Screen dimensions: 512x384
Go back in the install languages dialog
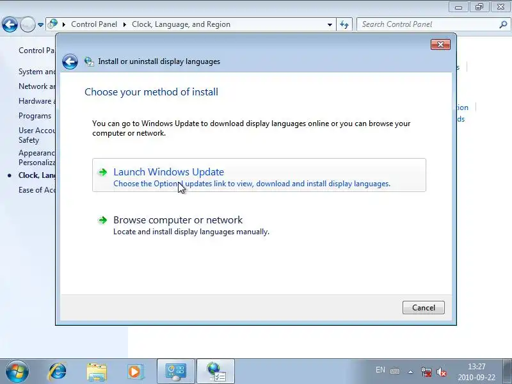click(x=70, y=61)
